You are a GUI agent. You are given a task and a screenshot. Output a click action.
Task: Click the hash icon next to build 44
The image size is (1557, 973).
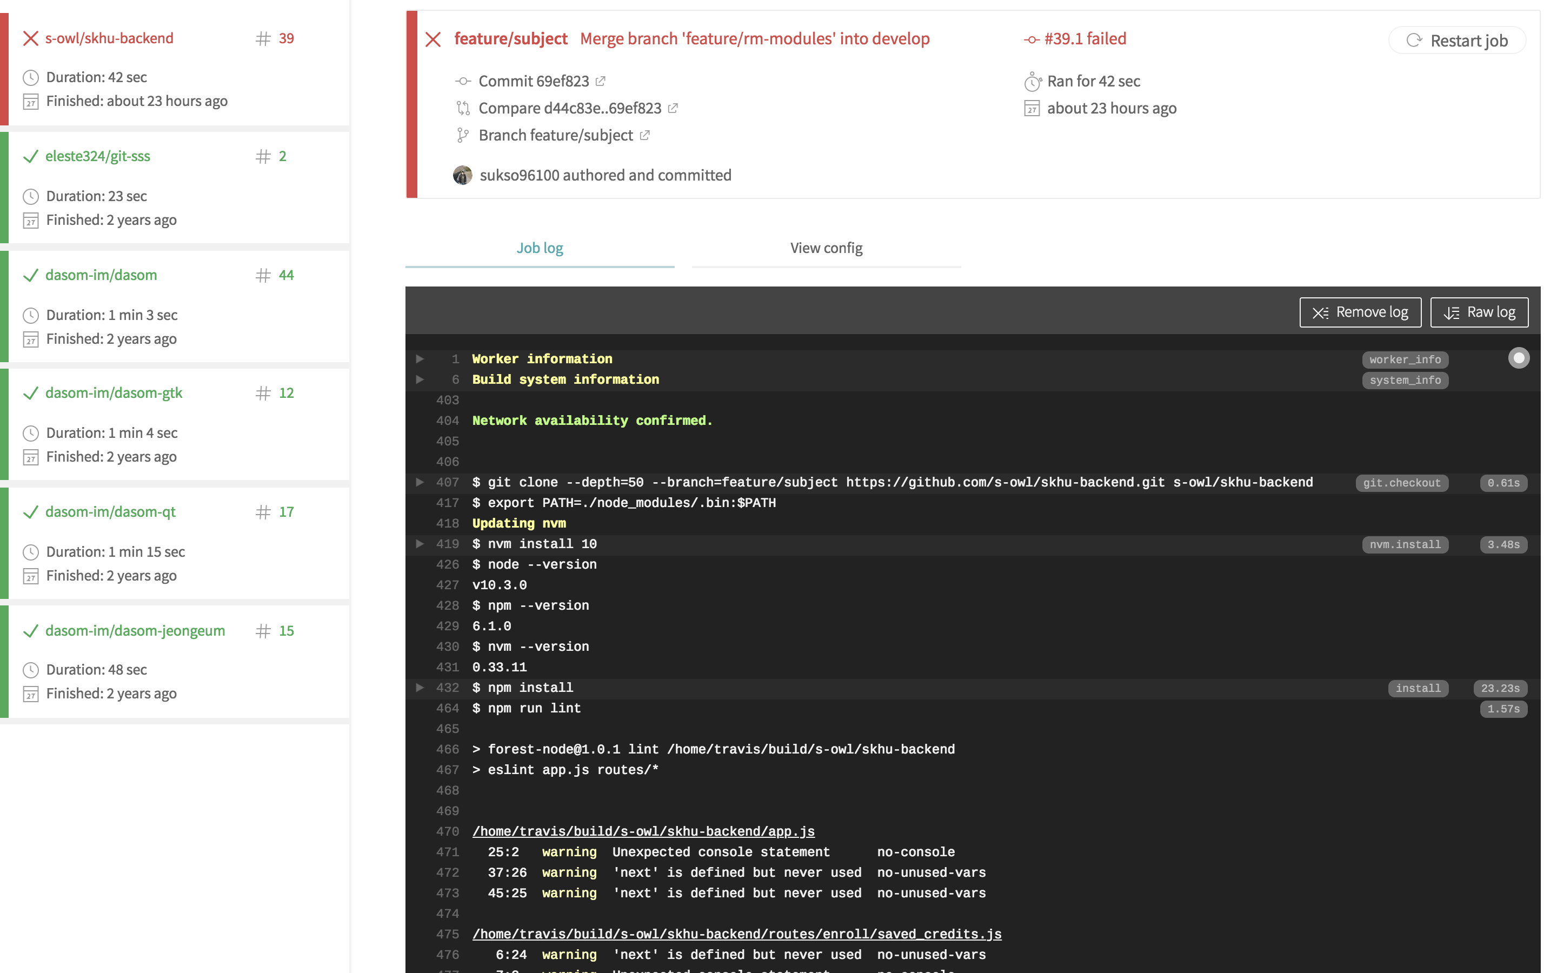tap(263, 276)
